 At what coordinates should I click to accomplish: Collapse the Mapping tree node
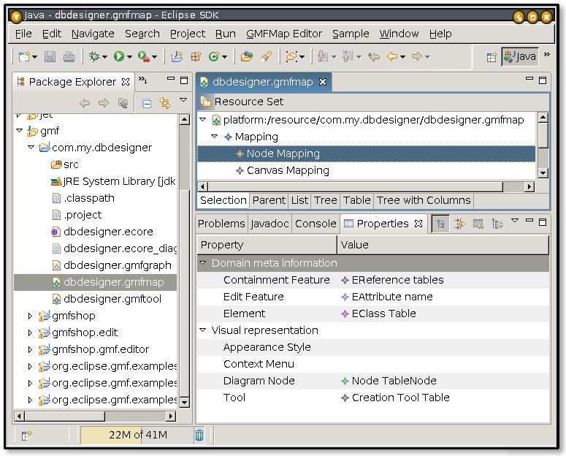pyautogui.click(x=215, y=137)
